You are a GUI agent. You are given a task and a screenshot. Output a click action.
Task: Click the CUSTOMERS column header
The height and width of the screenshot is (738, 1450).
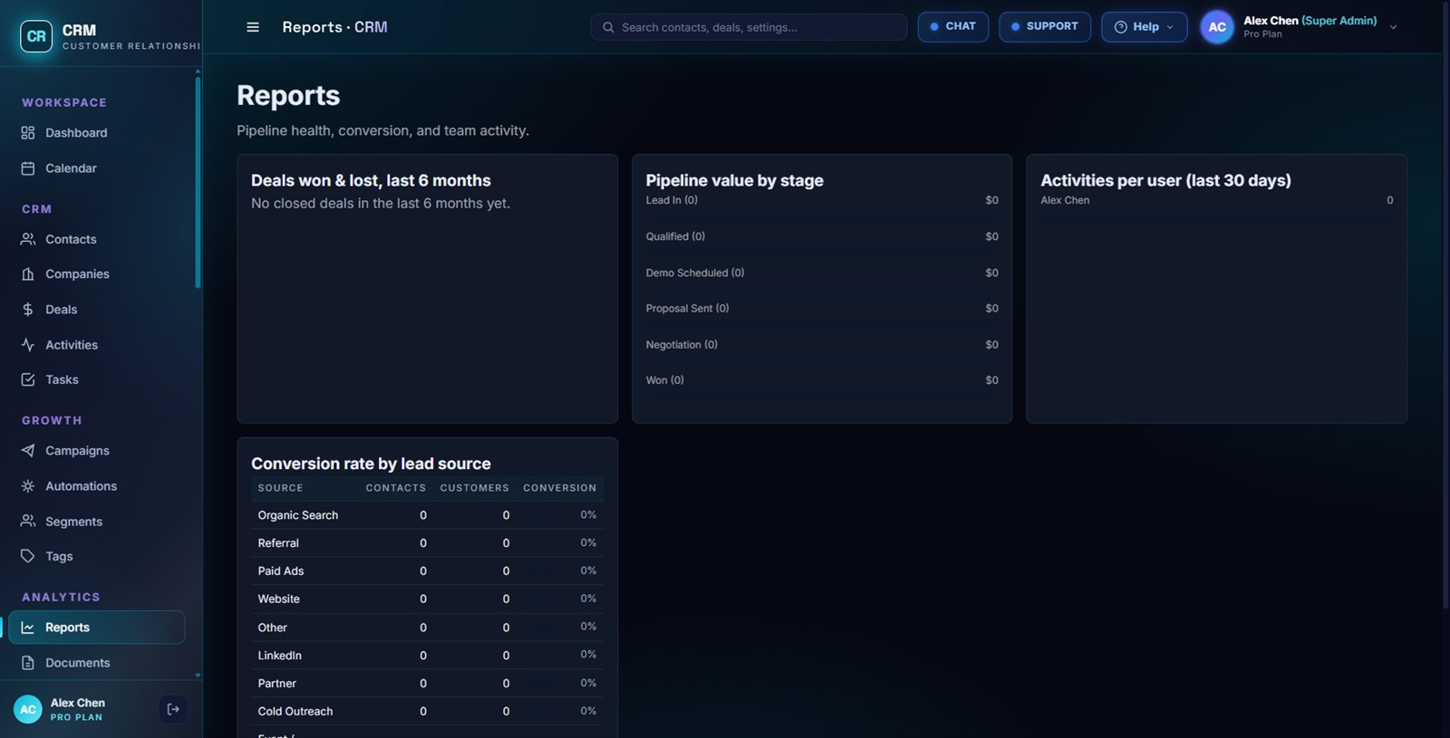pyautogui.click(x=475, y=488)
